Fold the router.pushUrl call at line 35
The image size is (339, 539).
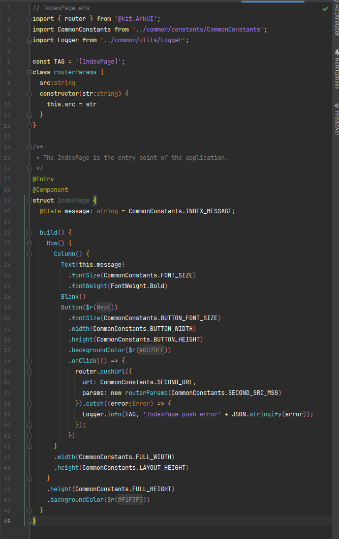point(30,372)
